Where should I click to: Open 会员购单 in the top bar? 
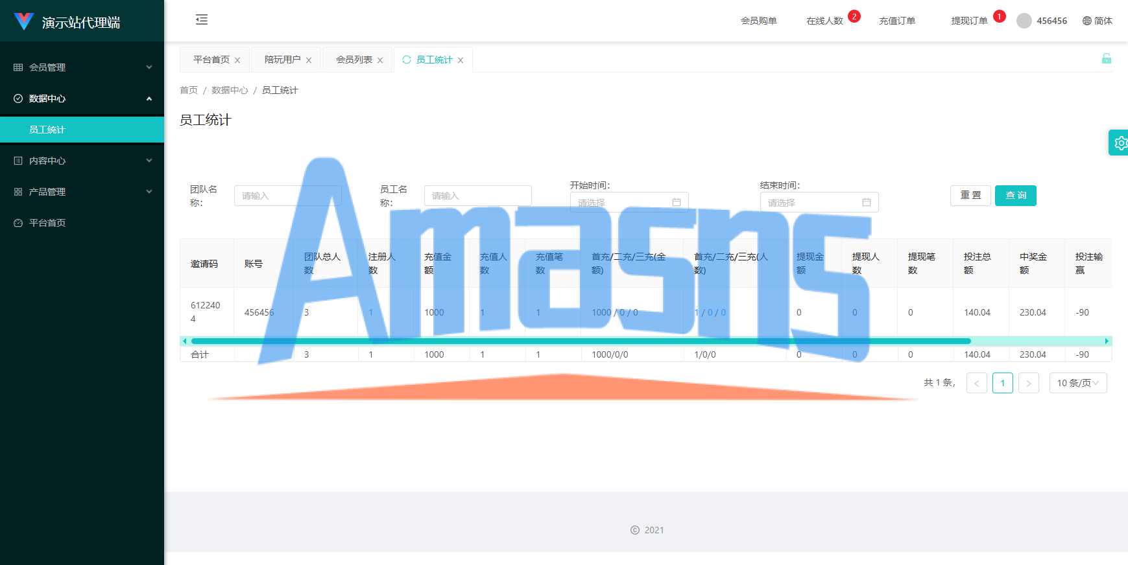[759, 21]
